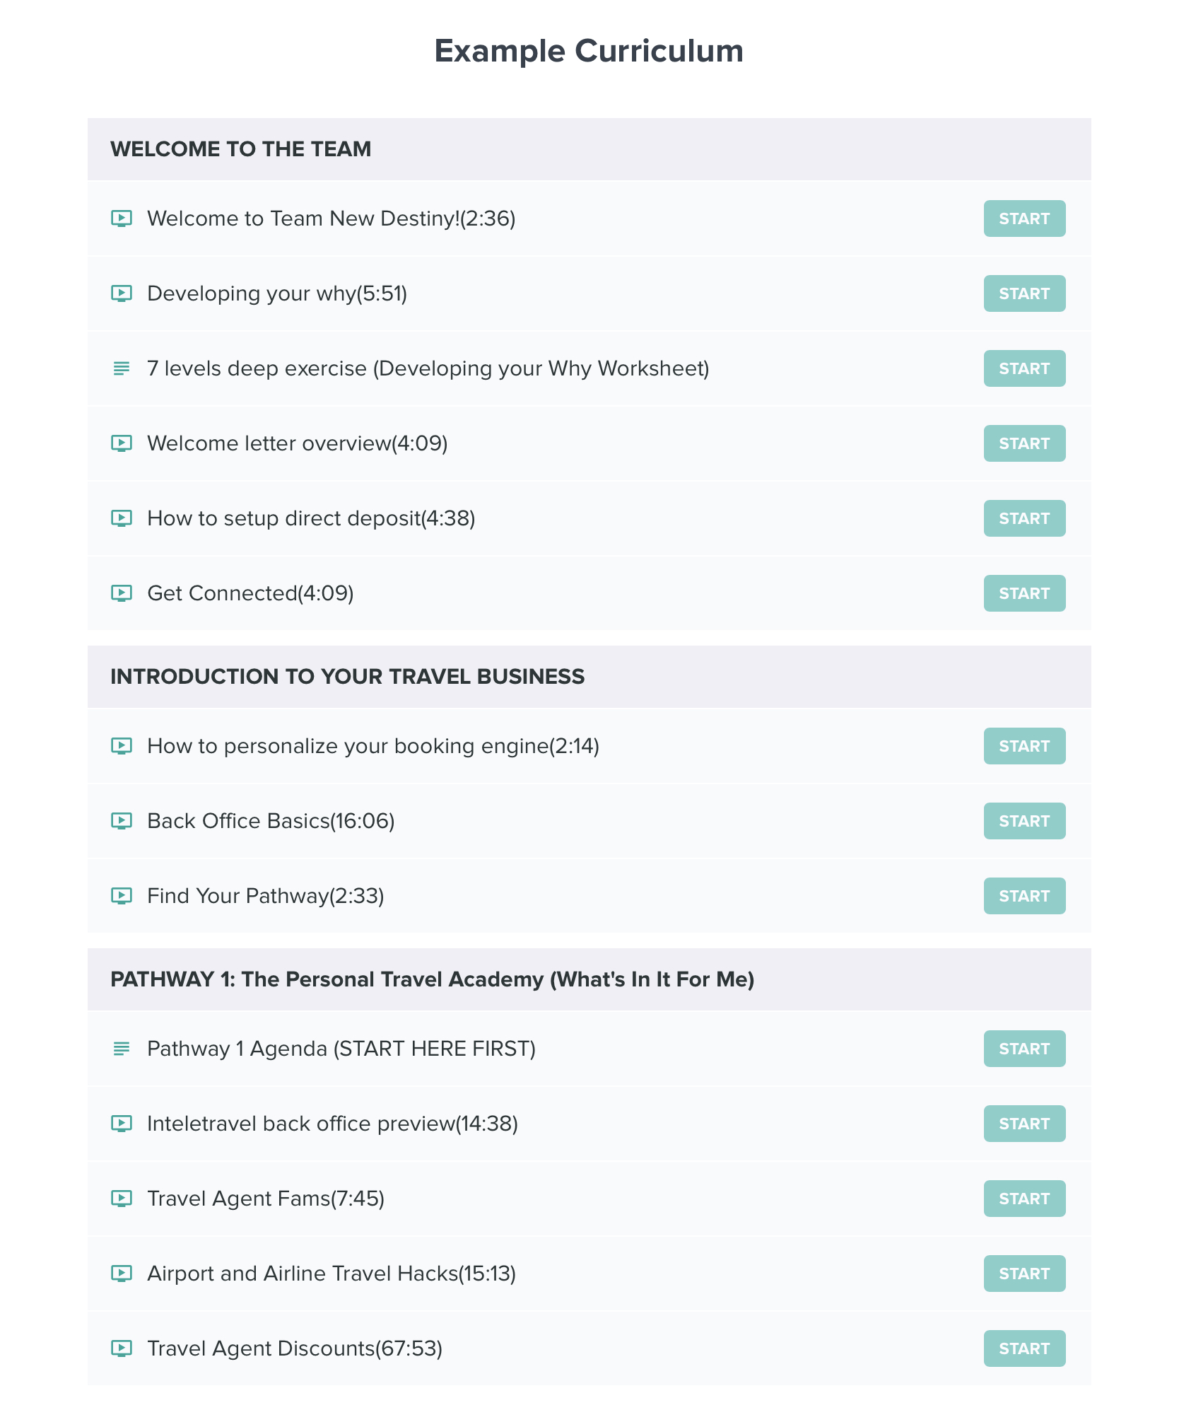
Task: Click video icon beside Travel Agent Fams
Action: pos(122,1199)
